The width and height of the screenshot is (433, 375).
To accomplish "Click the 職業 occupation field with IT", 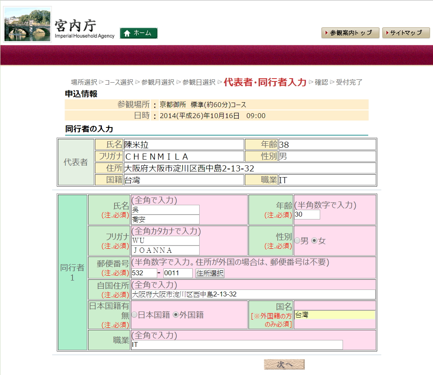I will click(x=237, y=345).
